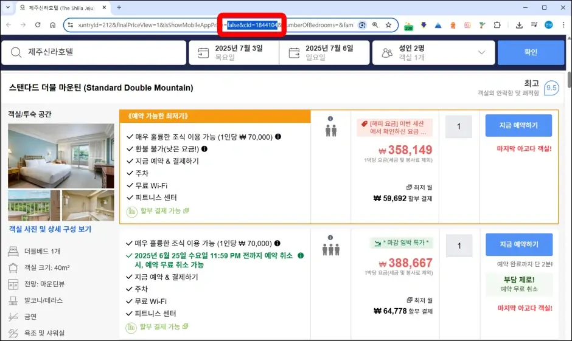Close the 제주신라호텔 tab

[104, 7]
